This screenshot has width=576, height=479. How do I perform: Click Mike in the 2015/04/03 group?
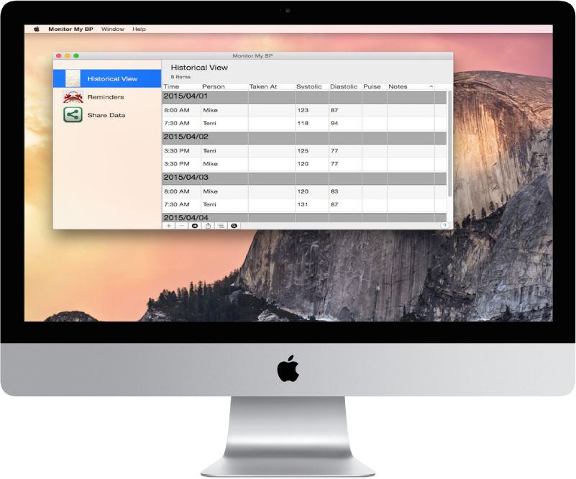coord(210,191)
